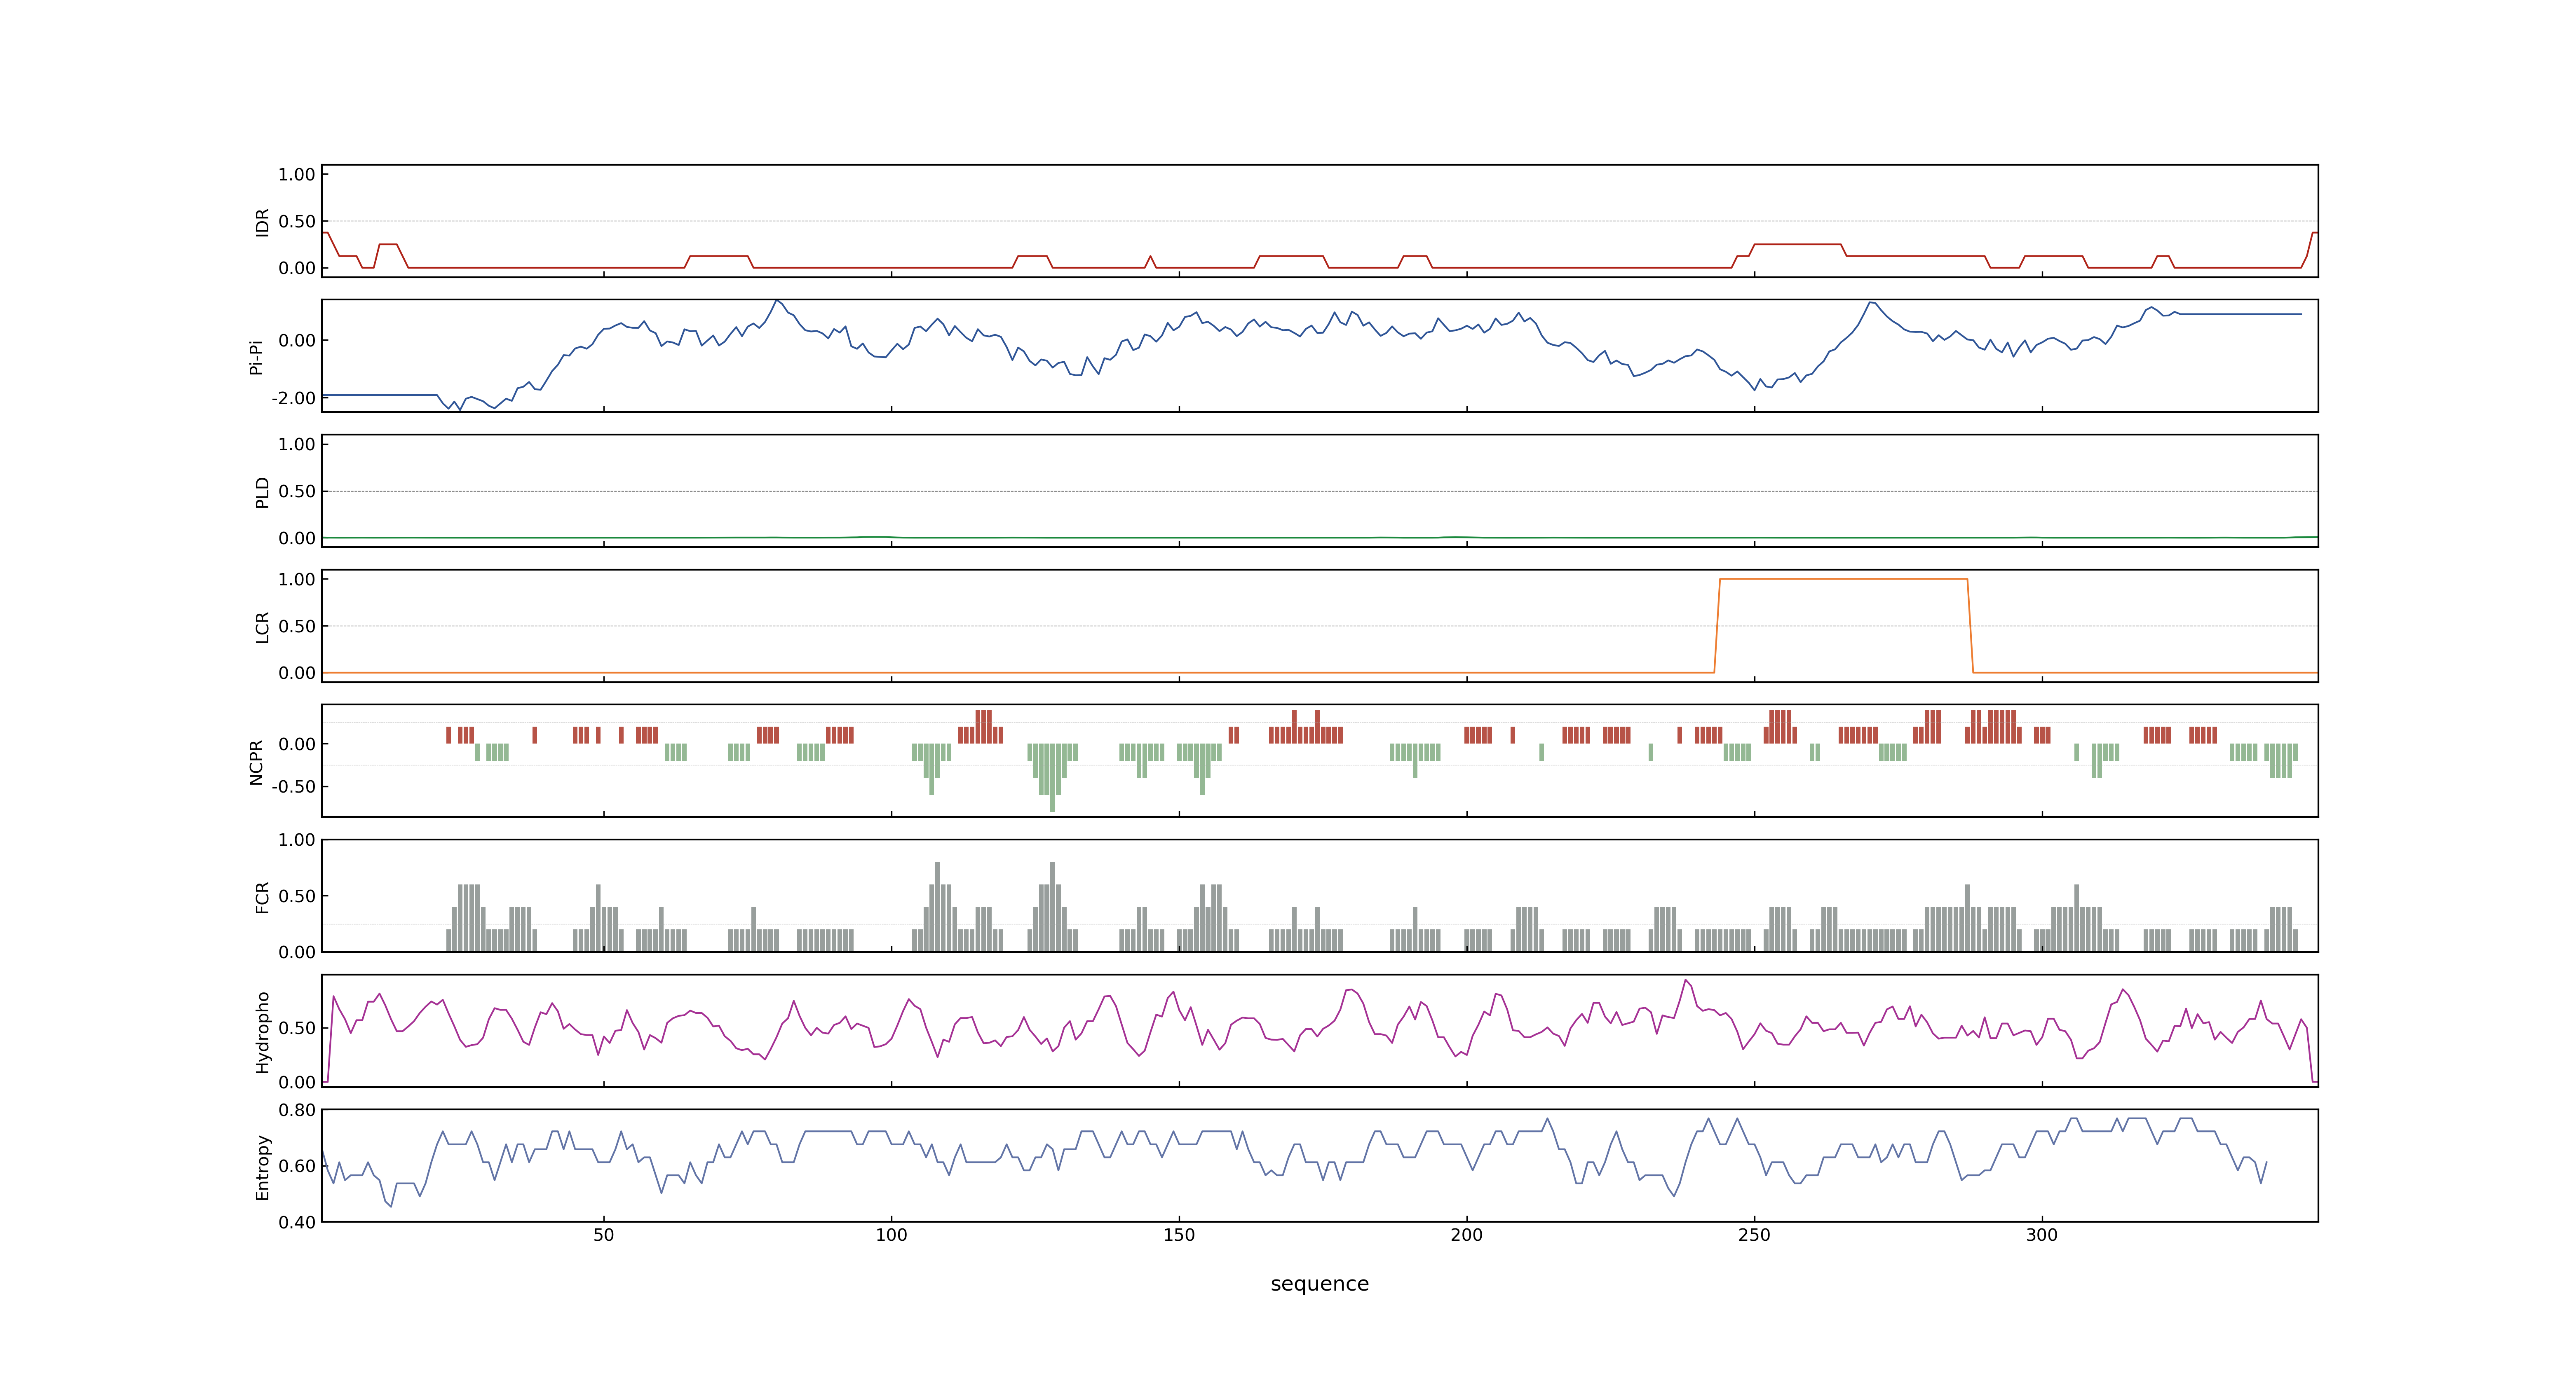Click the x-axis tick label 100
This screenshot has height=1373, width=2576.
coord(891,1235)
